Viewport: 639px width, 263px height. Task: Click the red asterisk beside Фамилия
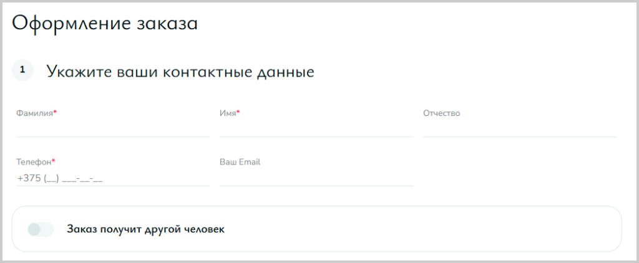pos(56,112)
